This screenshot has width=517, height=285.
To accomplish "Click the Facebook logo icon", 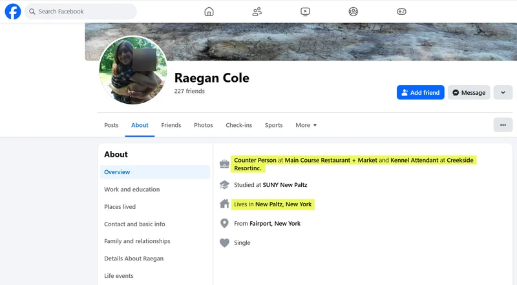I will point(13,12).
